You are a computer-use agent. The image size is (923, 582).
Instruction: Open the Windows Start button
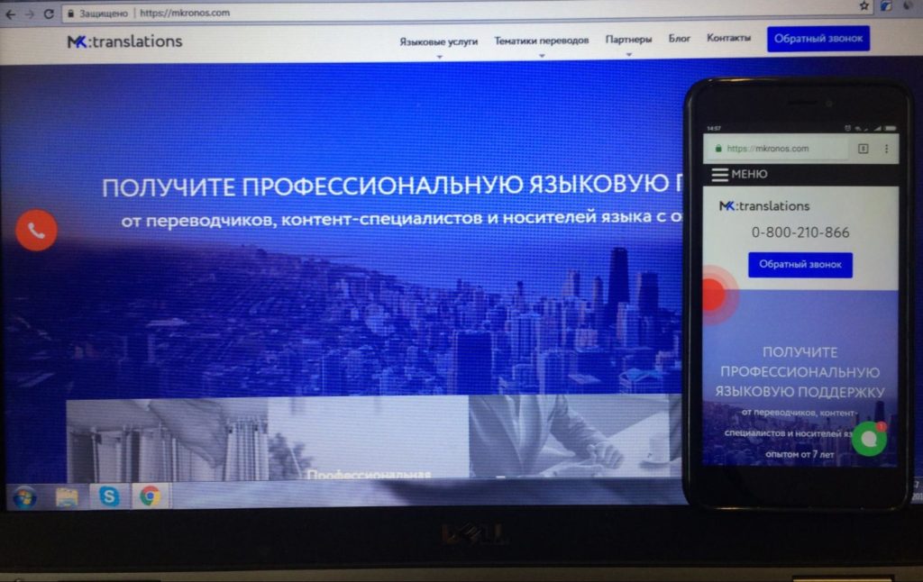(x=24, y=498)
